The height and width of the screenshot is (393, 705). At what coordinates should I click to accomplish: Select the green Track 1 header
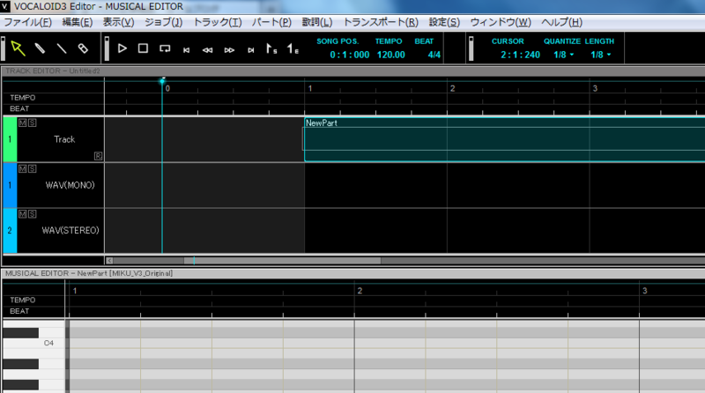click(10, 139)
